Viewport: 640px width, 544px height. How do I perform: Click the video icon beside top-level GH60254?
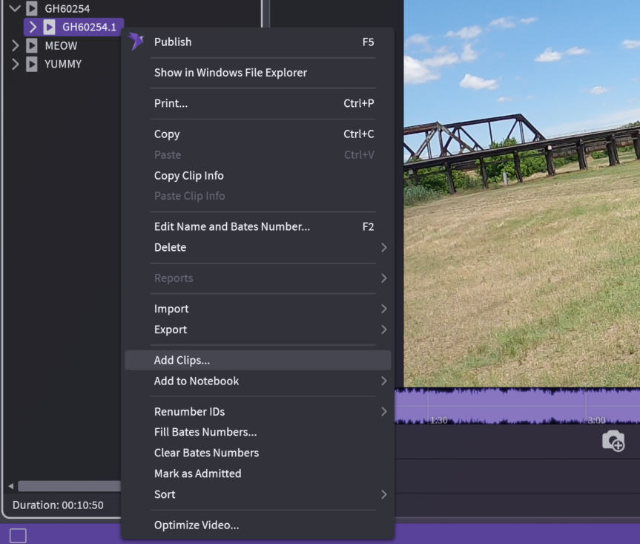point(32,9)
